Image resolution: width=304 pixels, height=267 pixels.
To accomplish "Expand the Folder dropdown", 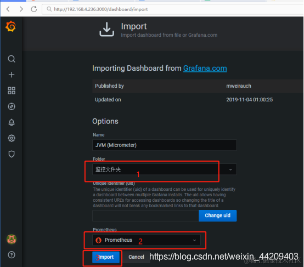I will click(165, 169).
